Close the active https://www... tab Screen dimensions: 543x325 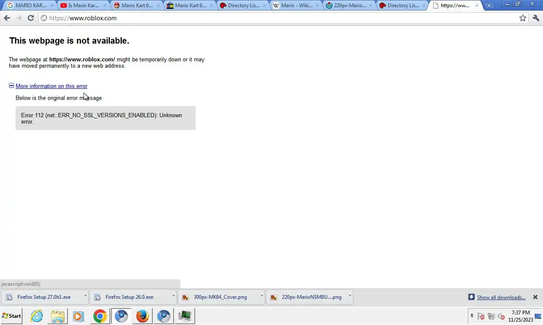pos(477,6)
